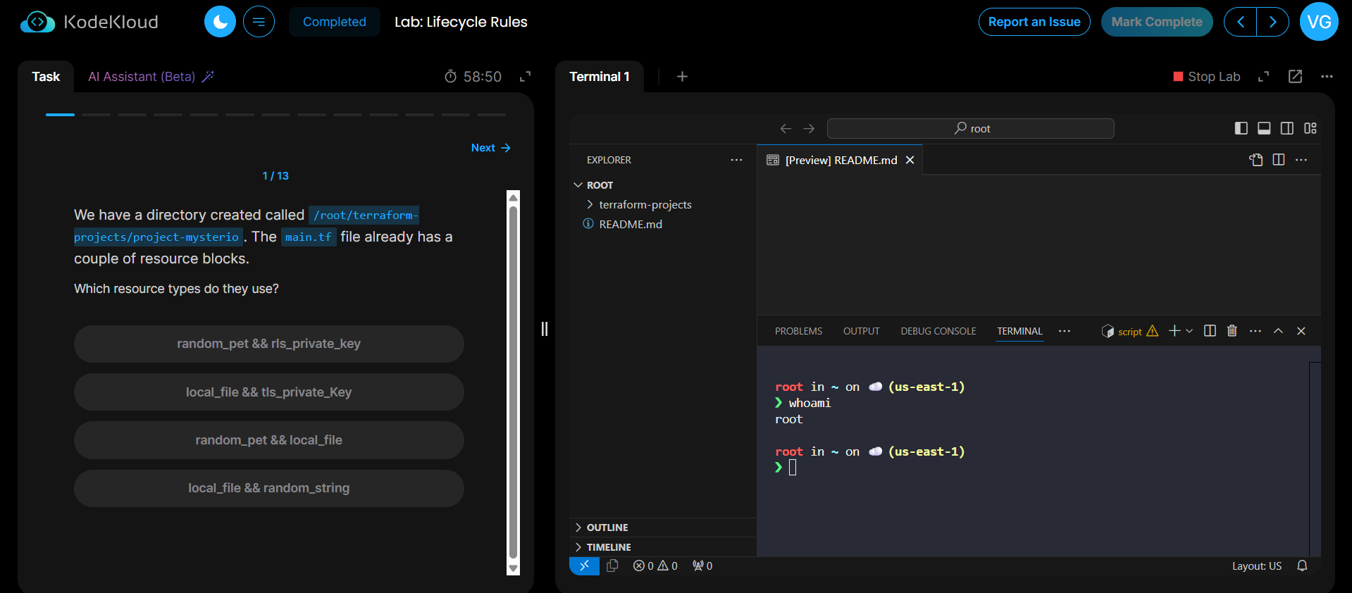Click Mark Complete button
Viewport: 1352px width, 593px height.
coord(1157,22)
